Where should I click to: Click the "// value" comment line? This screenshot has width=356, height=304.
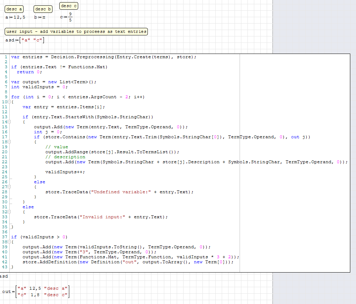click(56, 147)
